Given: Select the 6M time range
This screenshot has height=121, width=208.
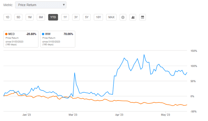Looking at the screenshot, I should tap(41, 17).
